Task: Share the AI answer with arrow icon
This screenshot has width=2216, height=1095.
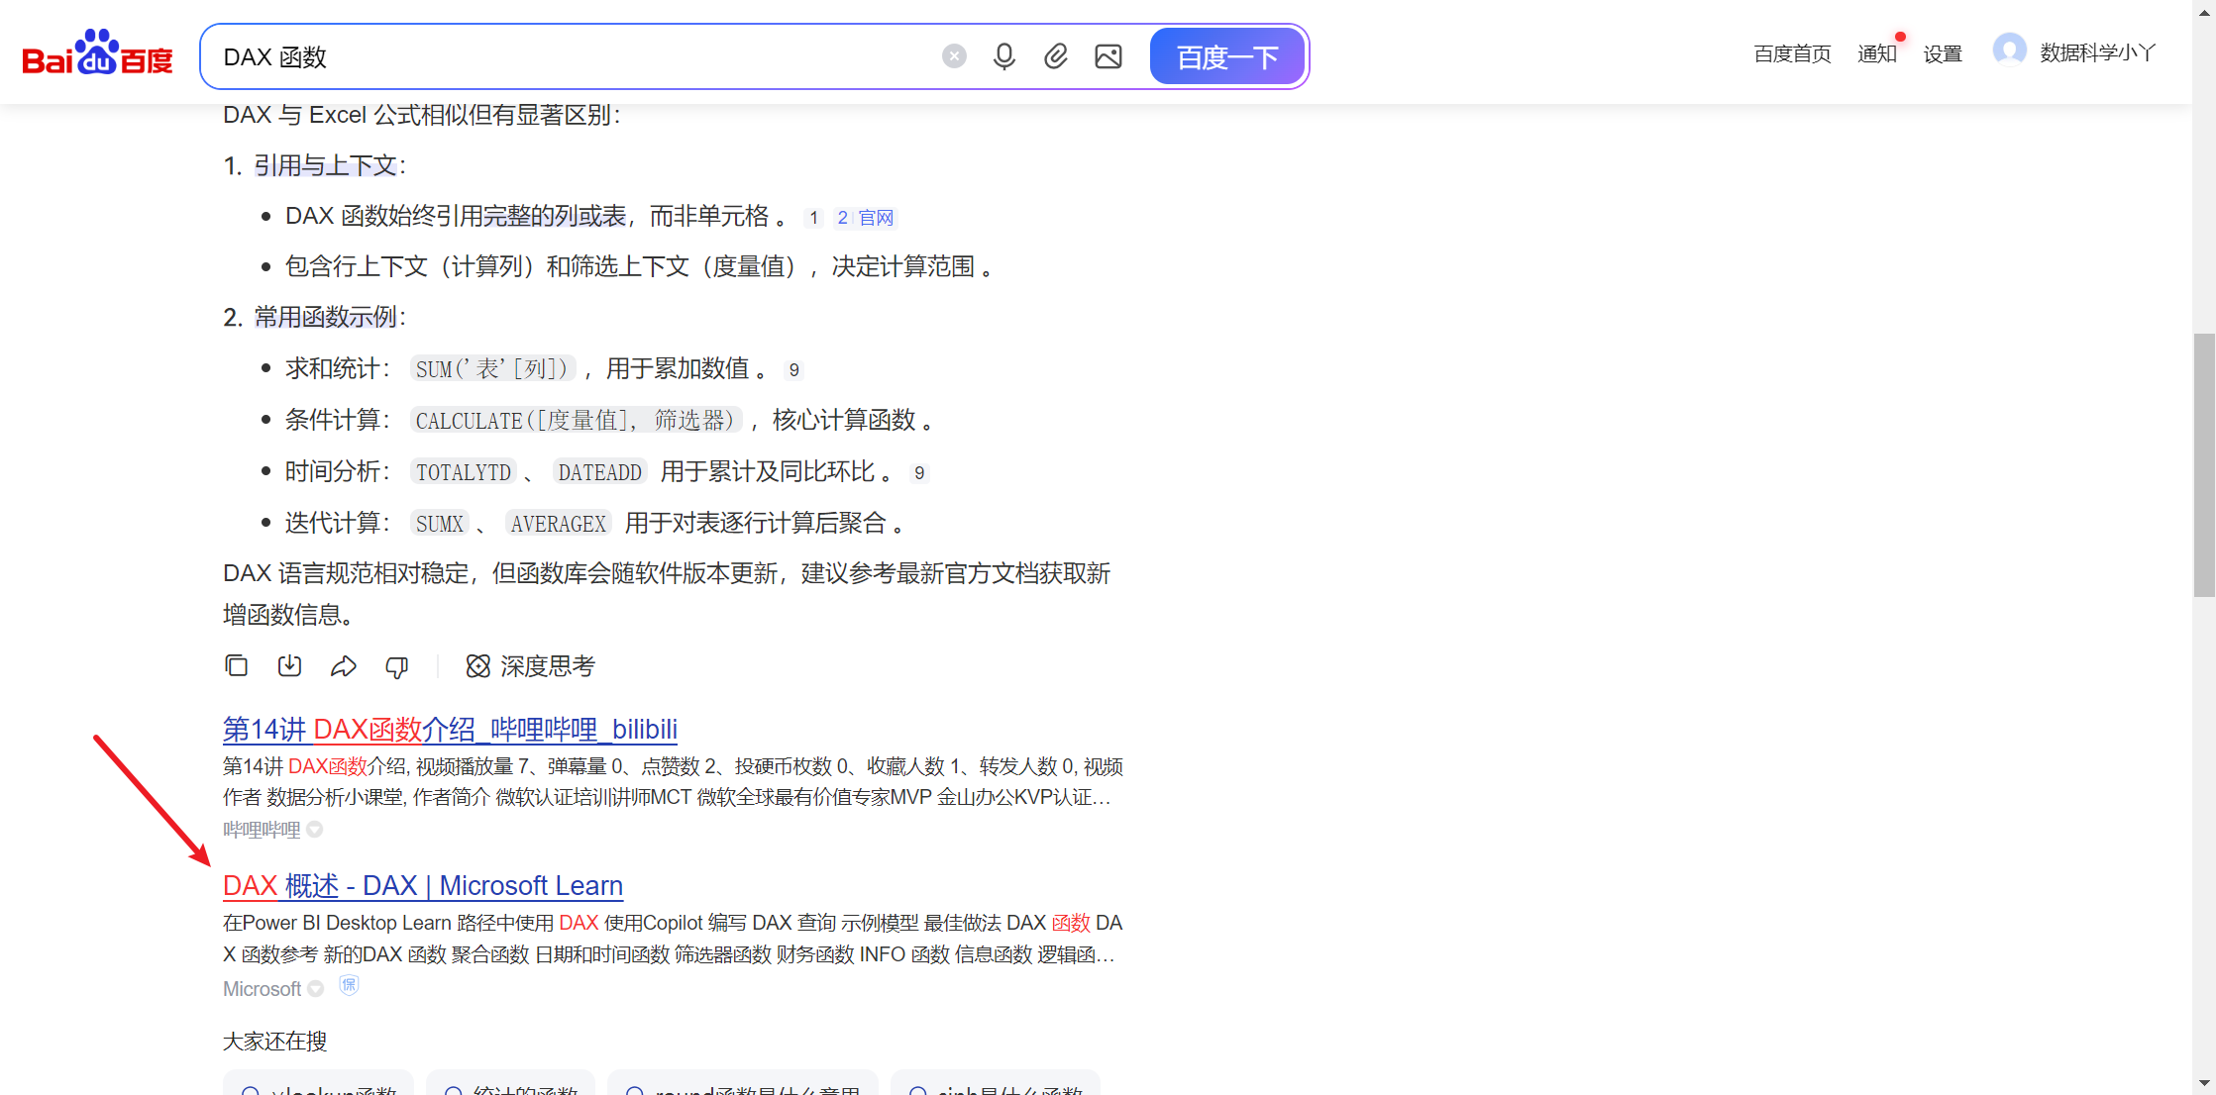Action: (343, 666)
